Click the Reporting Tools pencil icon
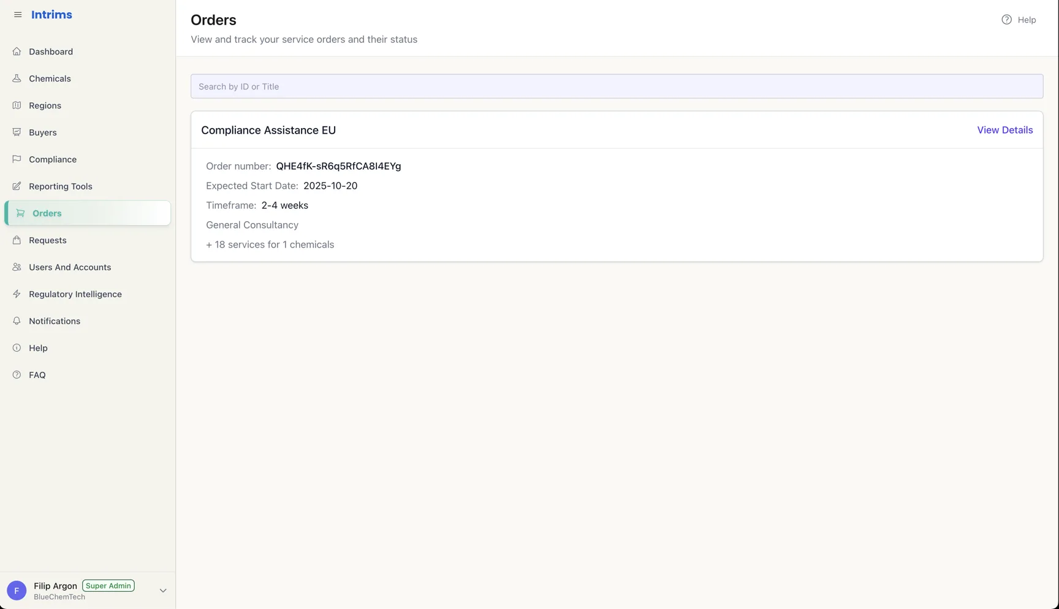1059x609 pixels. coord(17,186)
